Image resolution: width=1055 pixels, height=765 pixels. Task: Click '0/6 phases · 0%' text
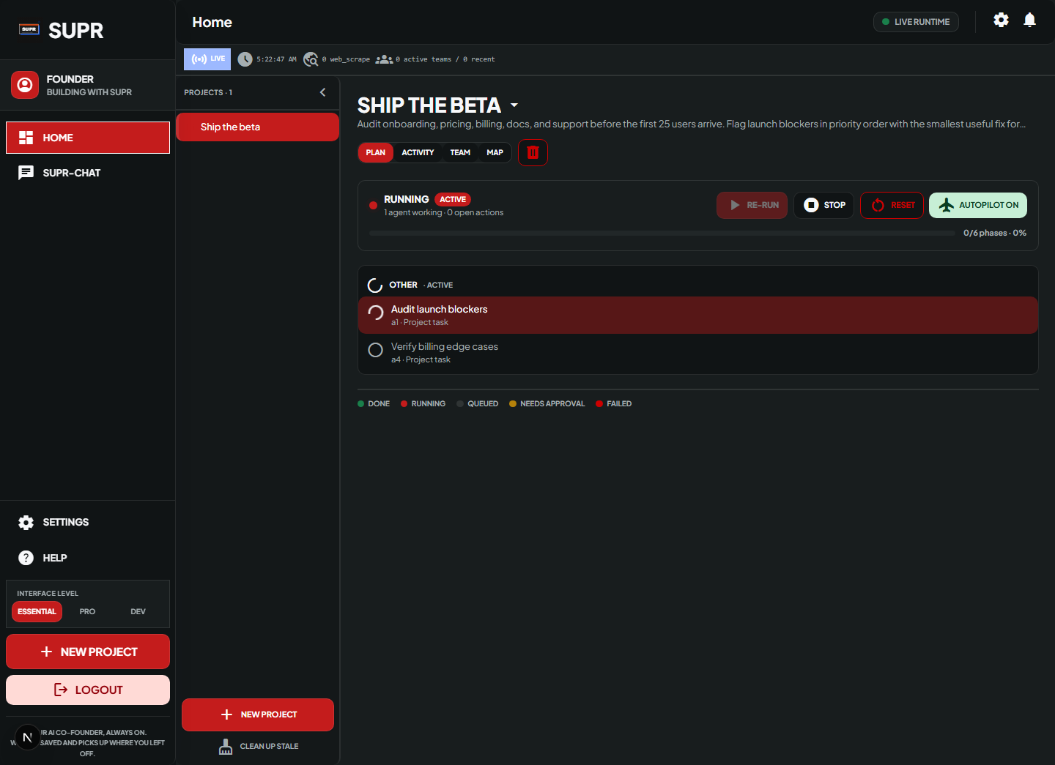pos(995,233)
